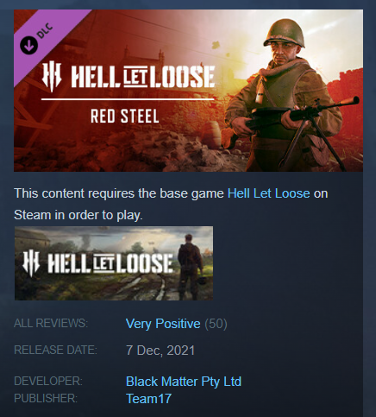Screen dimensions: 376x417
Task: Click the Hell Let Loose emblem in header banner
Action: 52,77
